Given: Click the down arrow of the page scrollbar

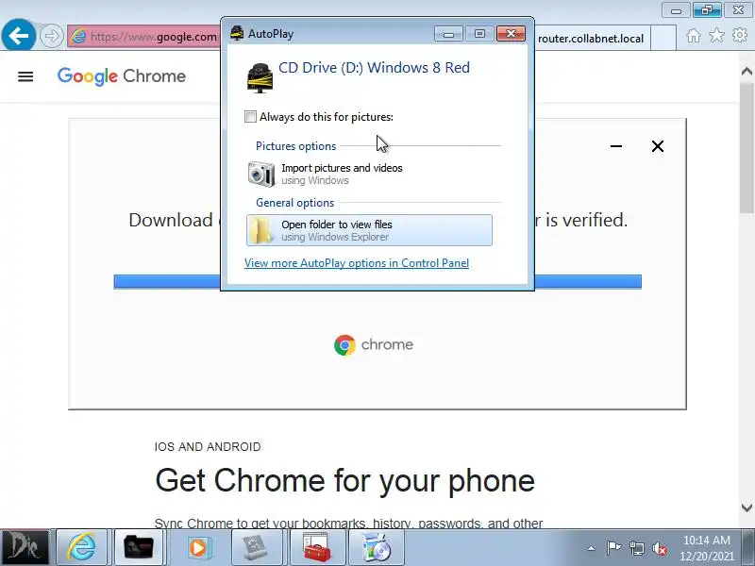Looking at the screenshot, I should pyautogui.click(x=747, y=508).
